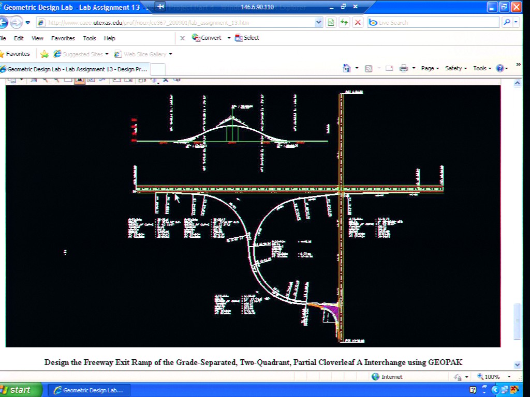
Task: Click the Windows start button
Action: click(x=20, y=390)
